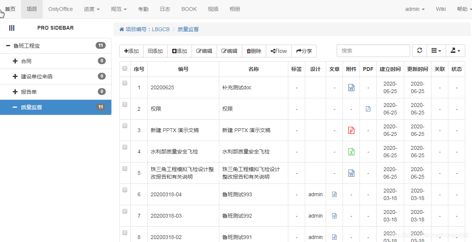Open the article icon for 鲁班测试993
This screenshot has width=472, height=242.
(334, 194)
